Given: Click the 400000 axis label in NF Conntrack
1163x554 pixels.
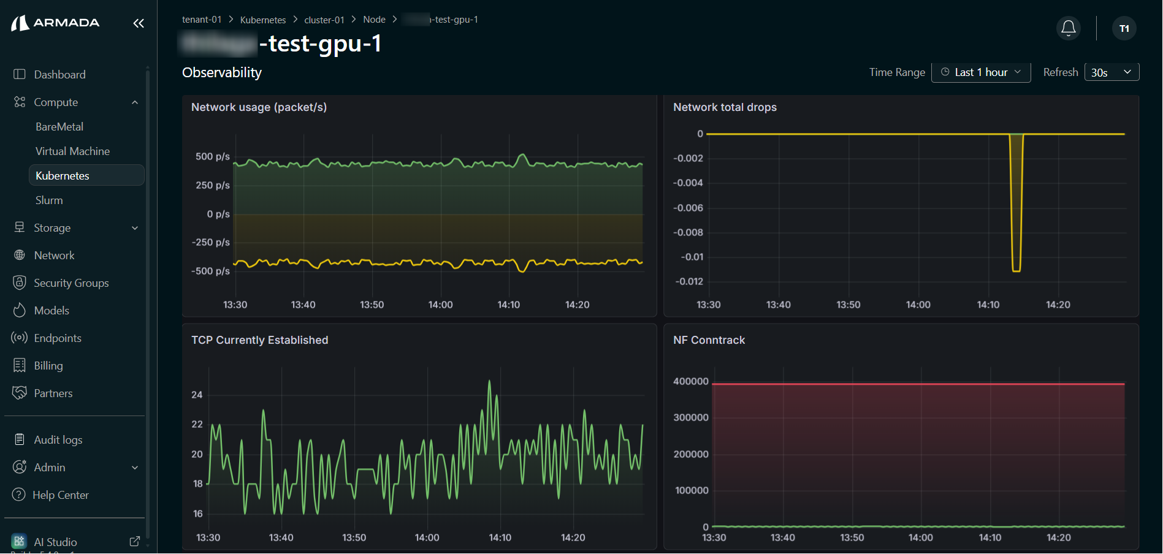Looking at the screenshot, I should pos(691,381).
